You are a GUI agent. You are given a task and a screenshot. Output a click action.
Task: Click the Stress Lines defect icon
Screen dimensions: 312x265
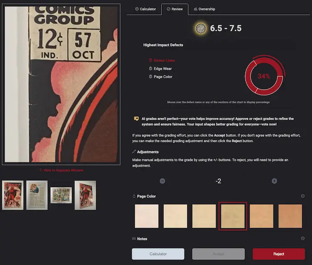tap(150, 60)
